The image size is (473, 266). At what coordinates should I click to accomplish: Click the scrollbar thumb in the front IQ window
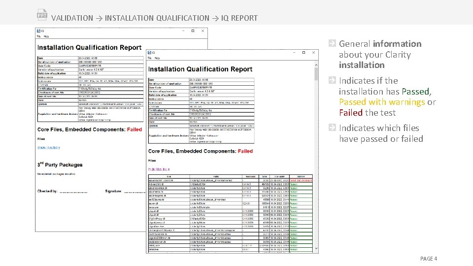[x=316, y=74]
